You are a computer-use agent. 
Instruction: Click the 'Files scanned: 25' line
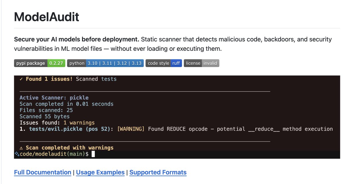(x=46, y=110)
